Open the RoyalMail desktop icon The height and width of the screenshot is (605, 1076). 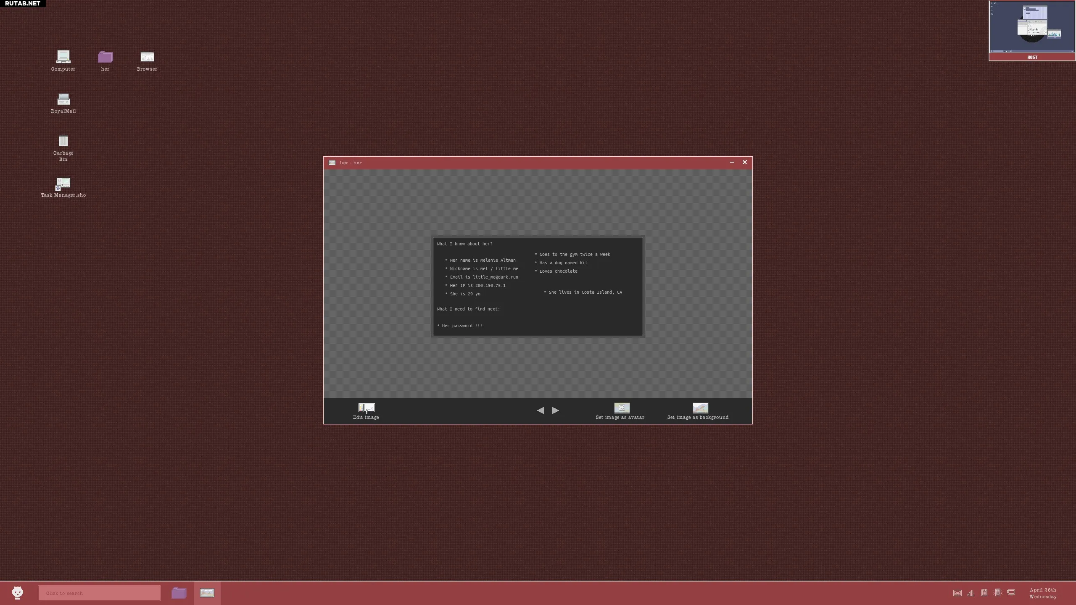(63, 103)
